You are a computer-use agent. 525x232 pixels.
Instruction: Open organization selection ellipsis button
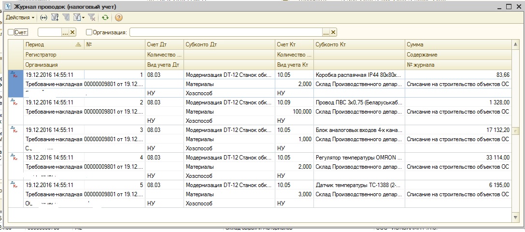pos(326,32)
